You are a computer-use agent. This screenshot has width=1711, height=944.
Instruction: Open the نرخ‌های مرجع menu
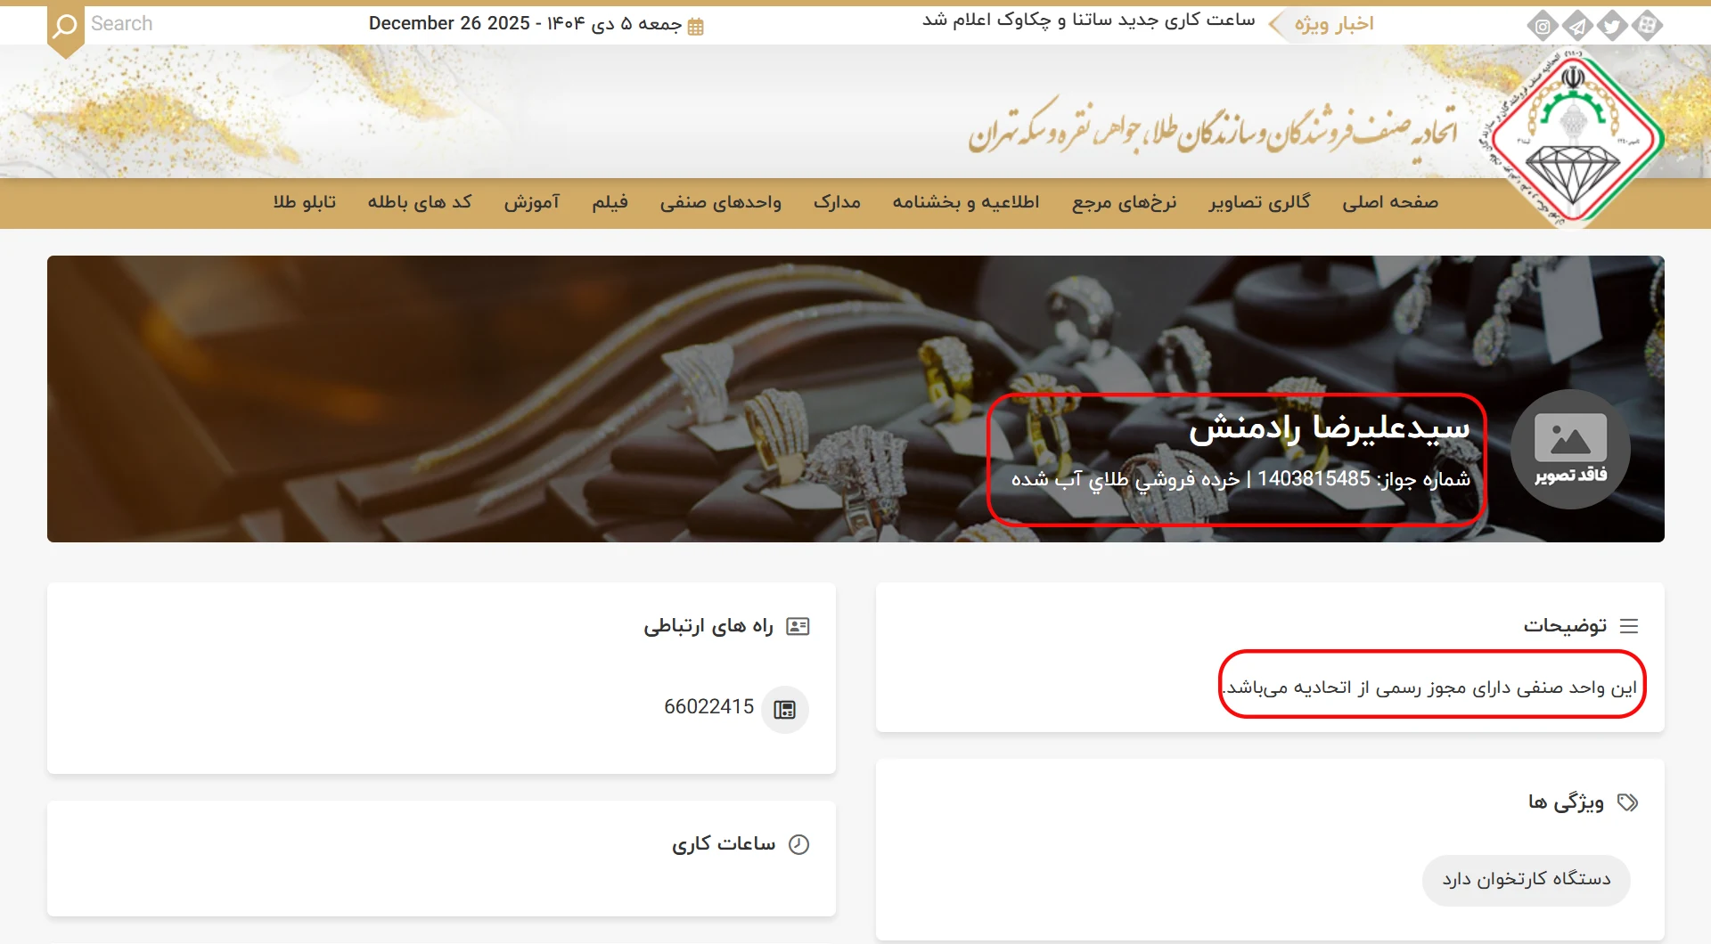(1124, 202)
